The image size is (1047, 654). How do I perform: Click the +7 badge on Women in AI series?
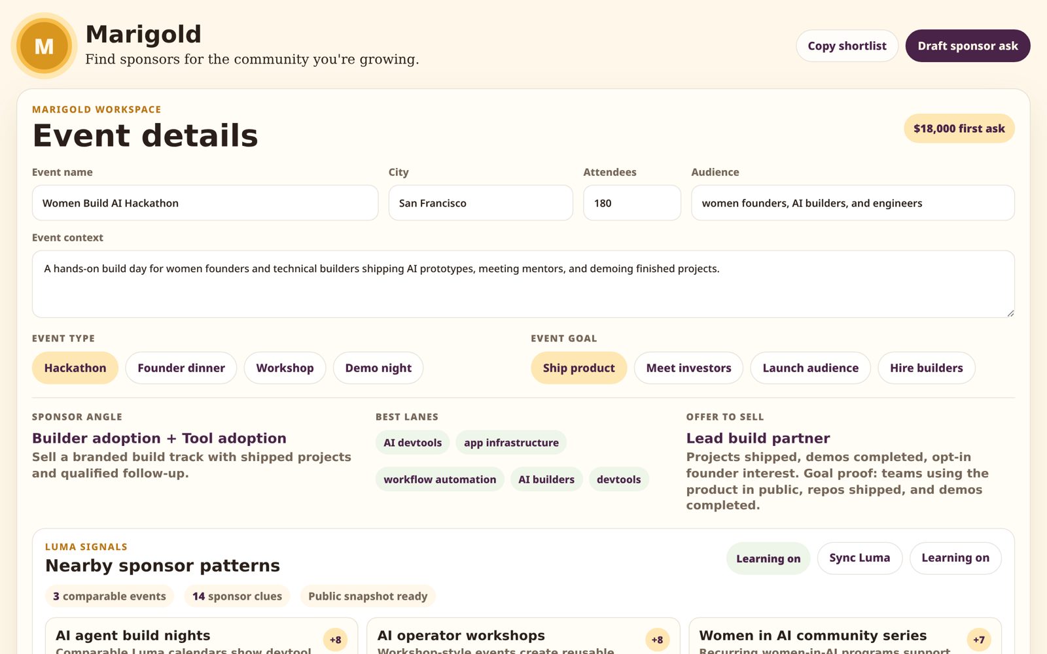point(979,640)
